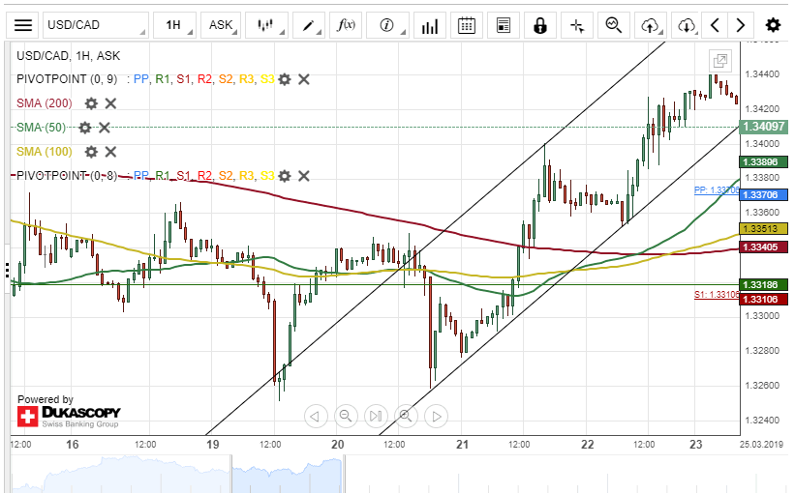Image resolution: width=795 pixels, height=494 pixels.
Task: Click the PP: 1.33706 pivot label
Action: [x=717, y=190]
